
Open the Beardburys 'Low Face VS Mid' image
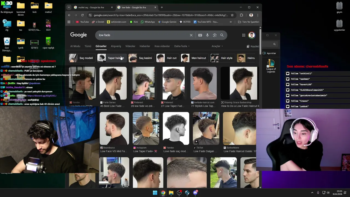tap(114, 128)
